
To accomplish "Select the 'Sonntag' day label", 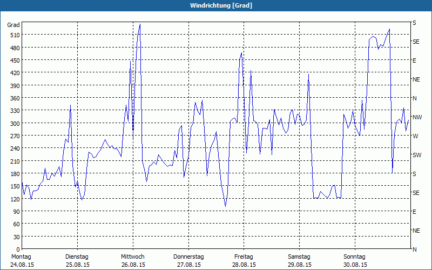I will 354,257.
